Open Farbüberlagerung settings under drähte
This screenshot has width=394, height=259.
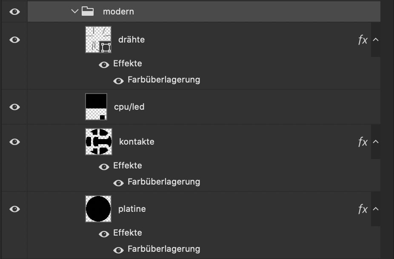[164, 80]
